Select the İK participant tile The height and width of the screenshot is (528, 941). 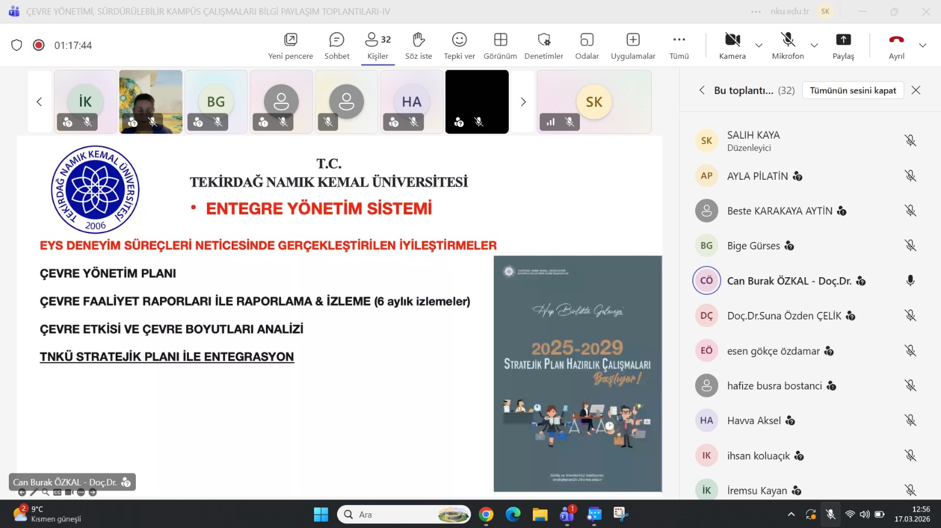85,102
